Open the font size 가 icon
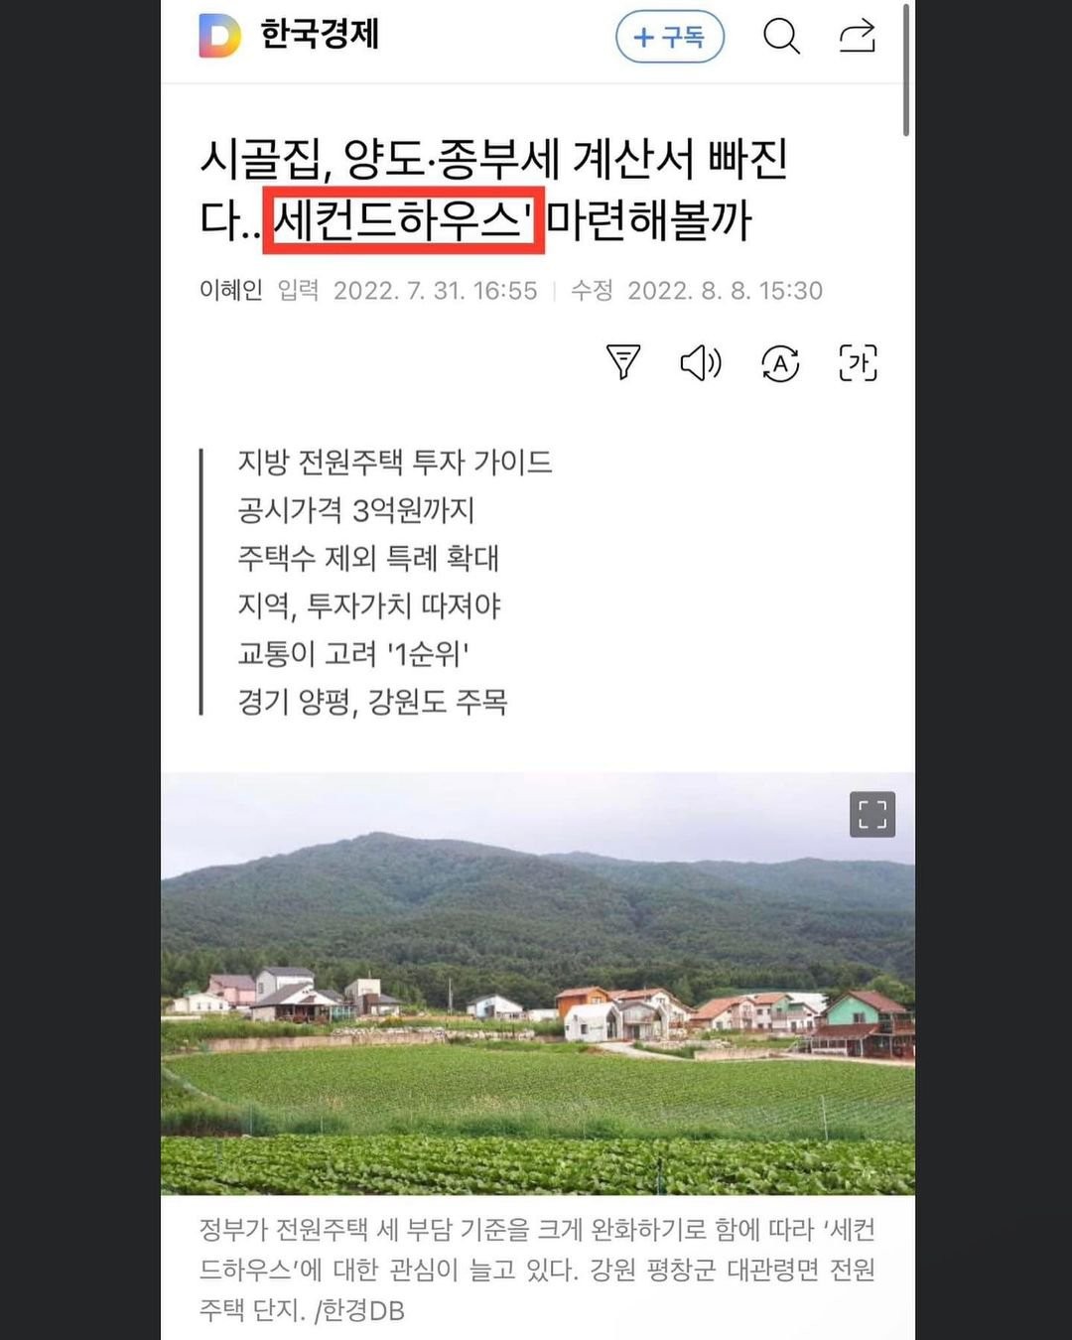Screen dimensions: 1072x1340 click(859, 362)
